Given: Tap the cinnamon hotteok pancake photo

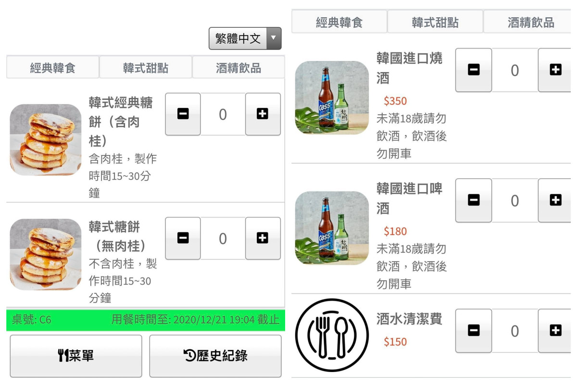Looking at the screenshot, I should point(46,140).
